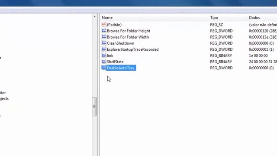Click the ShellState data 24 00 00 00 31
This screenshot has height=156, width=277.
coord(263,62)
